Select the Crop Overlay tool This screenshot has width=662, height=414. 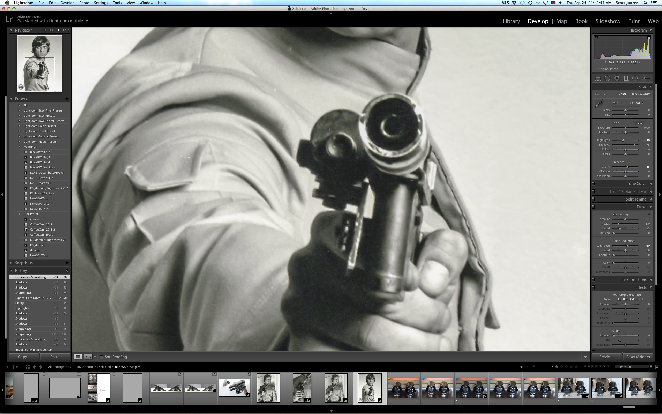tap(598, 78)
